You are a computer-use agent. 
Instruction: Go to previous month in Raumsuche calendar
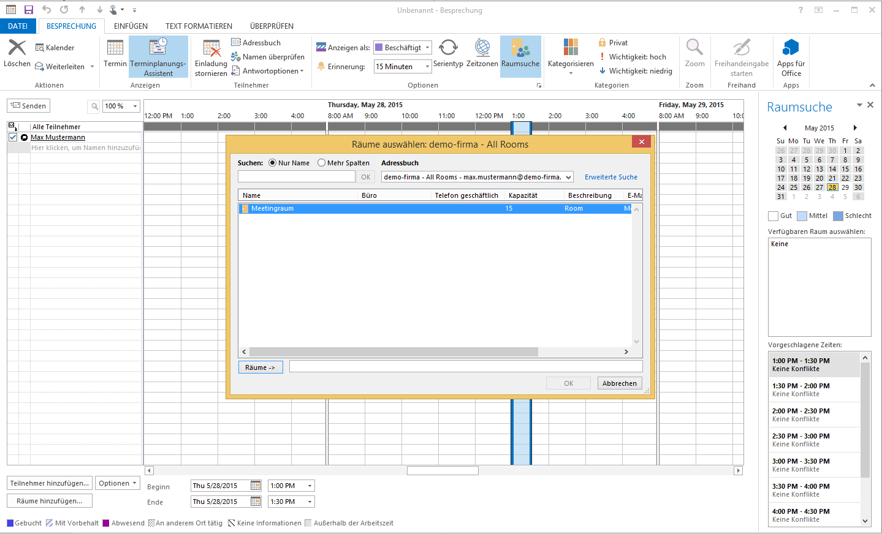(x=785, y=128)
